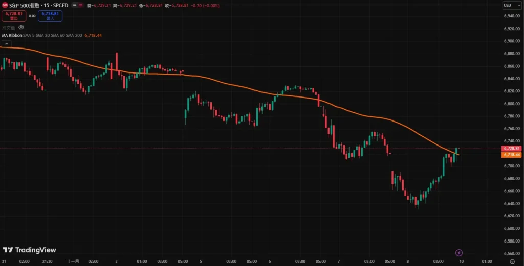This screenshot has width=524, height=266.
Task: Click the 6,800.00 price axis label
Action: coord(512,104)
